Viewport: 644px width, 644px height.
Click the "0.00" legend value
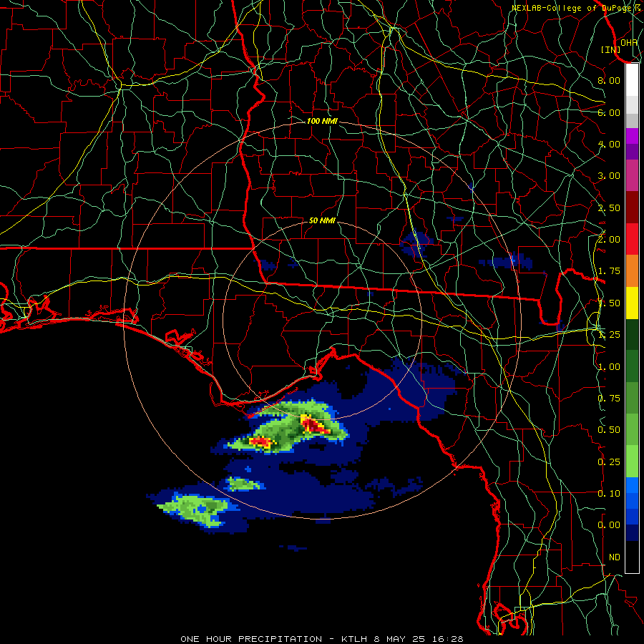(609, 525)
